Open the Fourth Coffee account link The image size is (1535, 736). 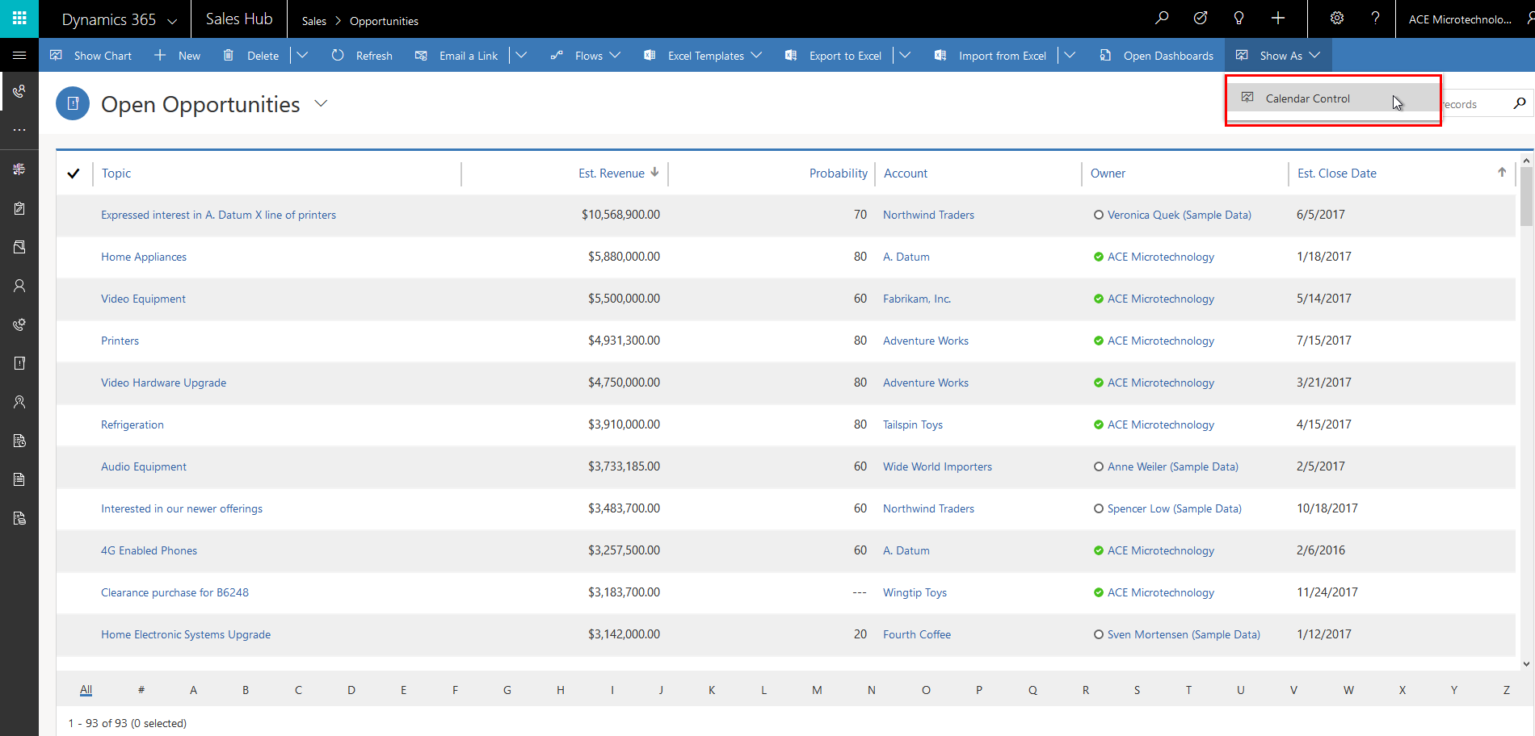[x=917, y=634]
